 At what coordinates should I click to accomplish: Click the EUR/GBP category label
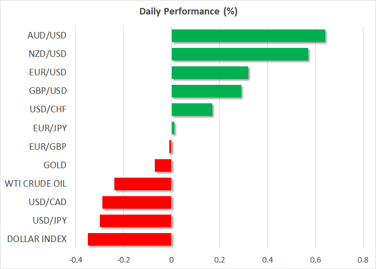(49, 147)
